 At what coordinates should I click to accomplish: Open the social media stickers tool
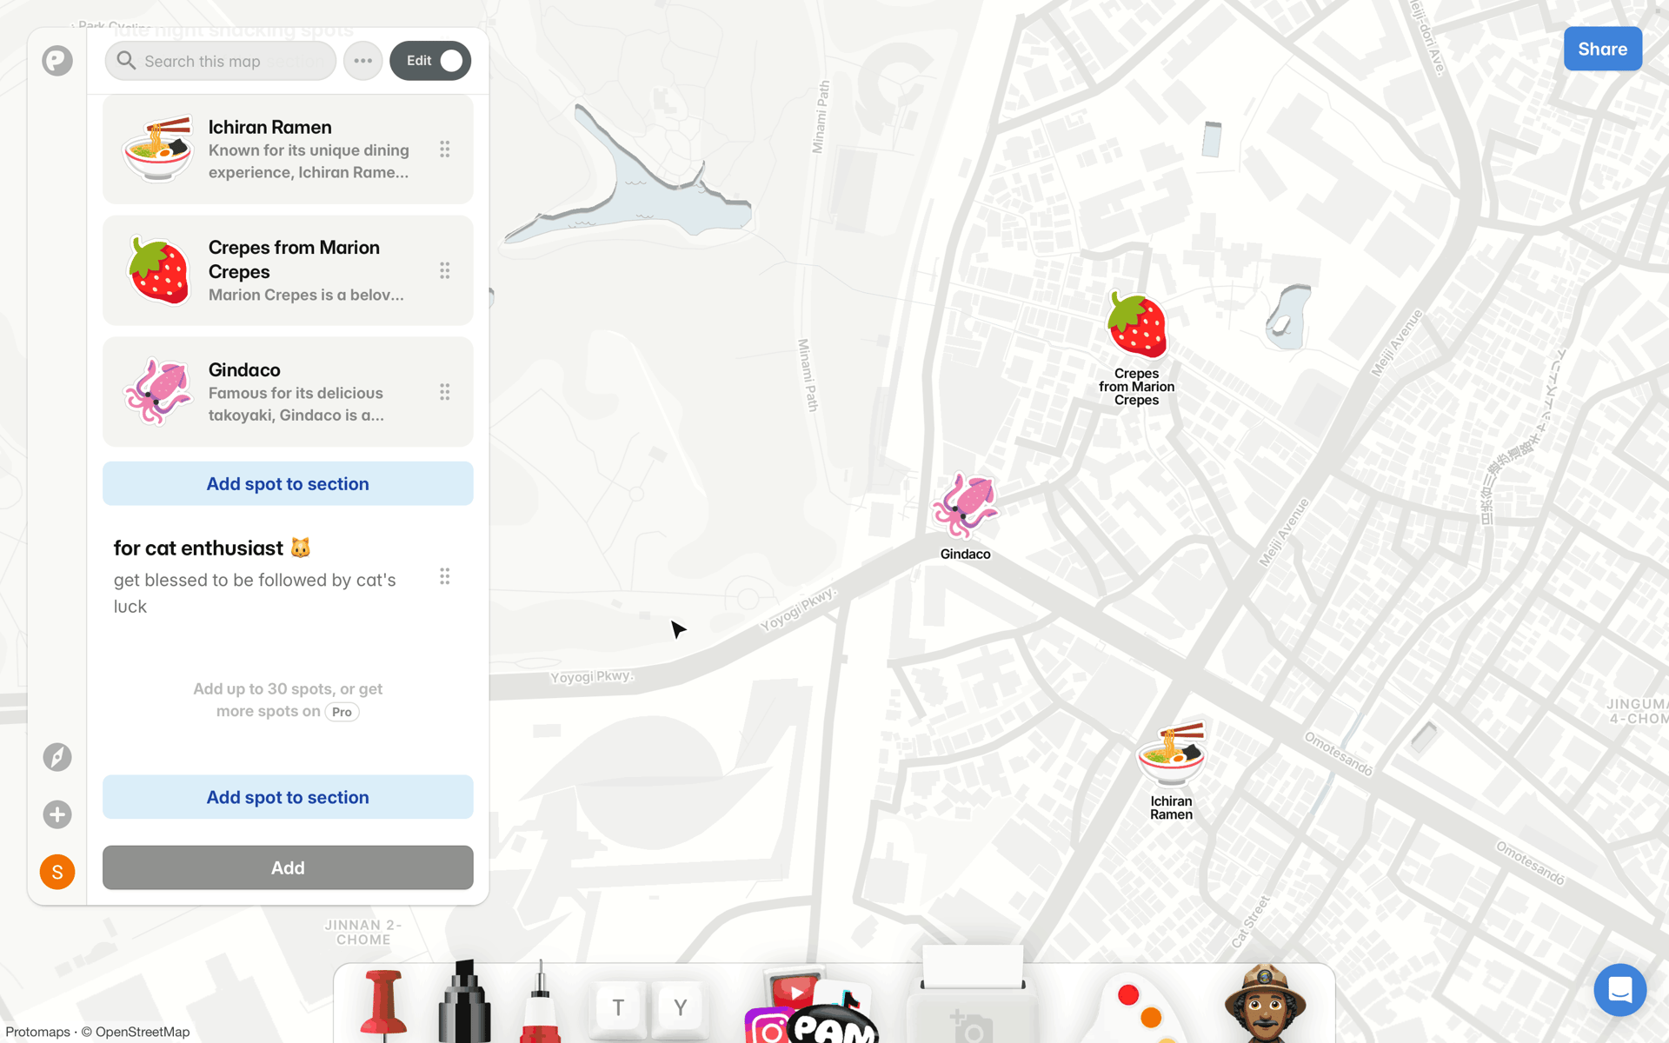pyautogui.click(x=810, y=1006)
